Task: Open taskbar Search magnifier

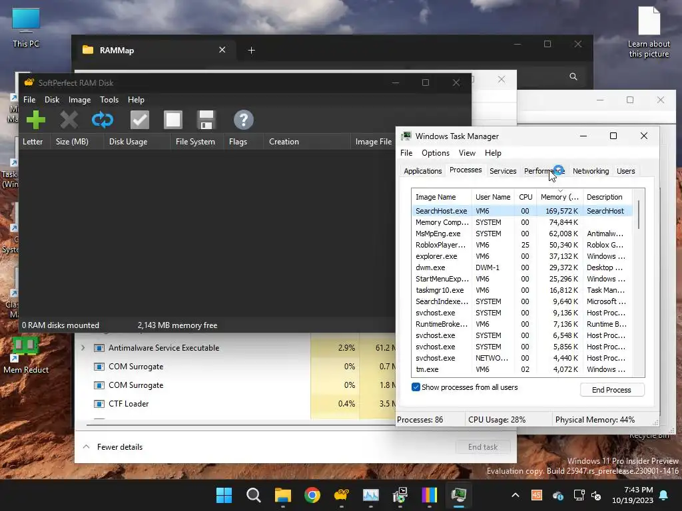Action: (253, 495)
